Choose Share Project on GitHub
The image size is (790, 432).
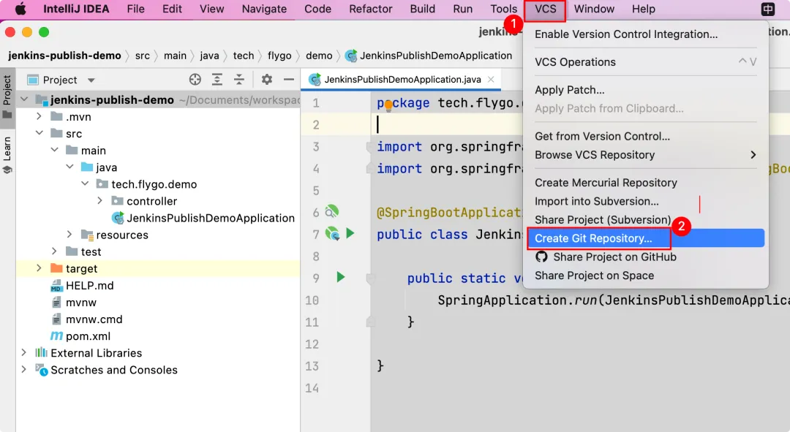645,257
